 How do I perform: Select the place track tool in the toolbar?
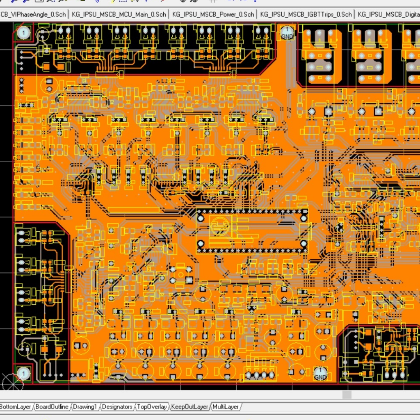tap(12, 2)
